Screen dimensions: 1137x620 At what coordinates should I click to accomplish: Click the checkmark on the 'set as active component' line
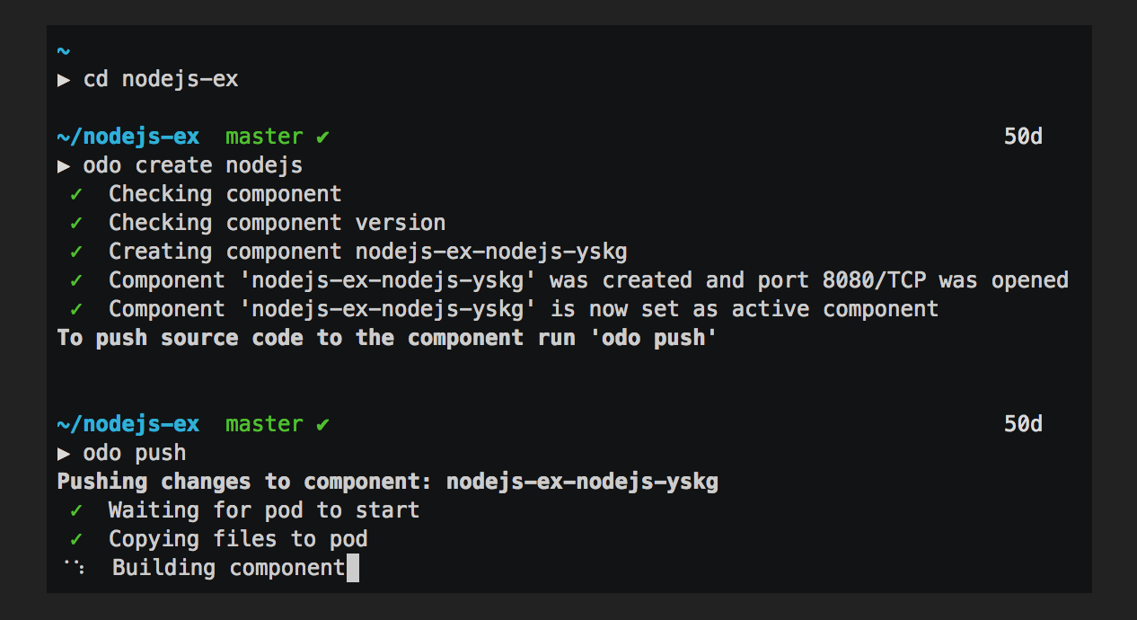(76, 309)
